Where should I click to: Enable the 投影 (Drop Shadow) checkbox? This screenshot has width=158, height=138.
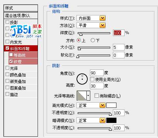(7, 22)
